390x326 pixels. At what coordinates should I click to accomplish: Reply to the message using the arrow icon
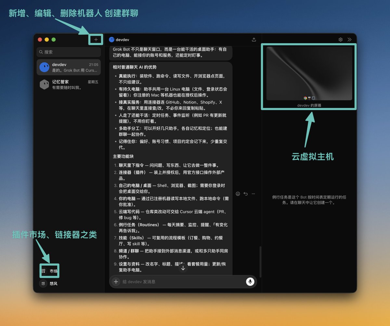pyautogui.click(x=246, y=194)
